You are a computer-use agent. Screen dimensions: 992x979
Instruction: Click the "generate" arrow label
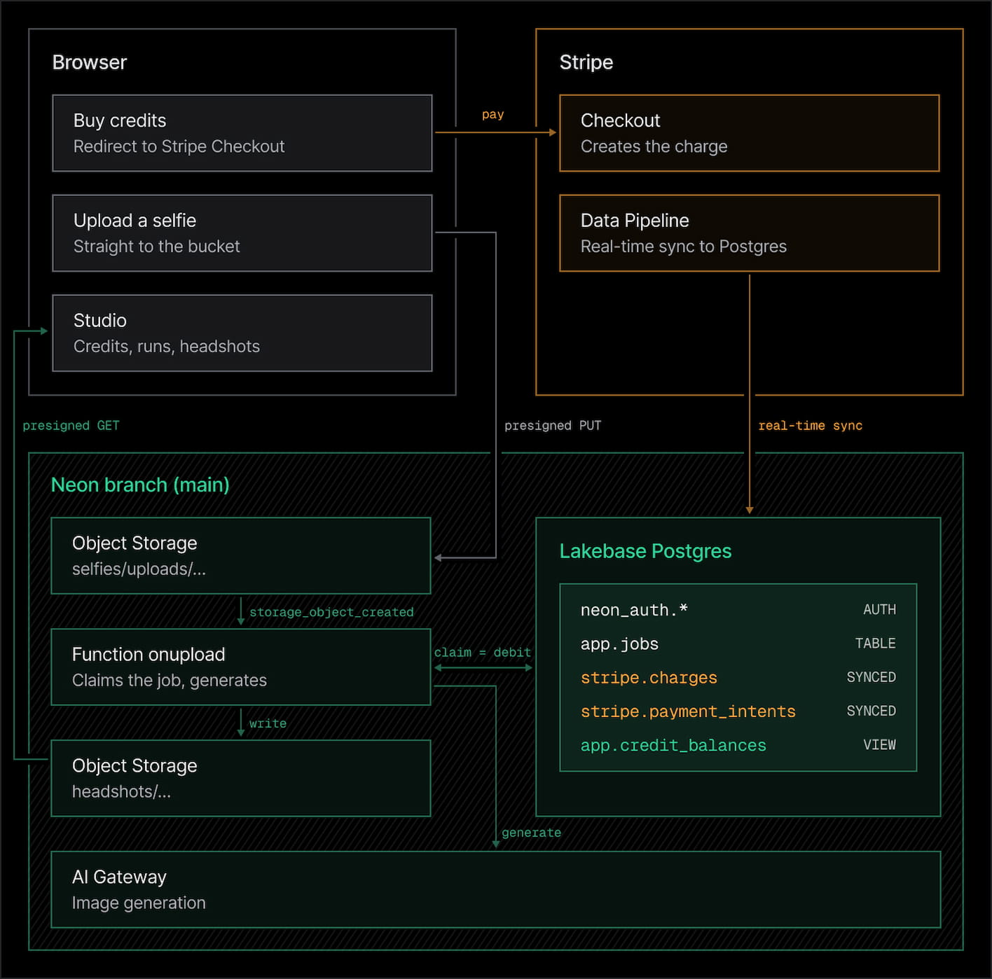[531, 833]
